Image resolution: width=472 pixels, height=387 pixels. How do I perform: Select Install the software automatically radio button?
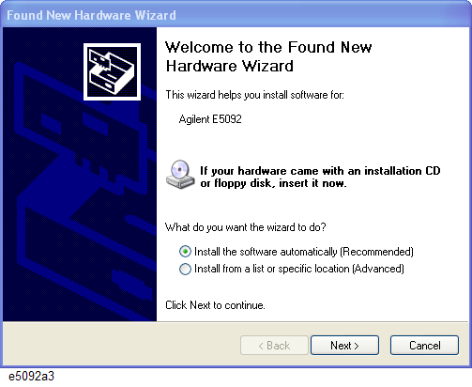coord(185,252)
